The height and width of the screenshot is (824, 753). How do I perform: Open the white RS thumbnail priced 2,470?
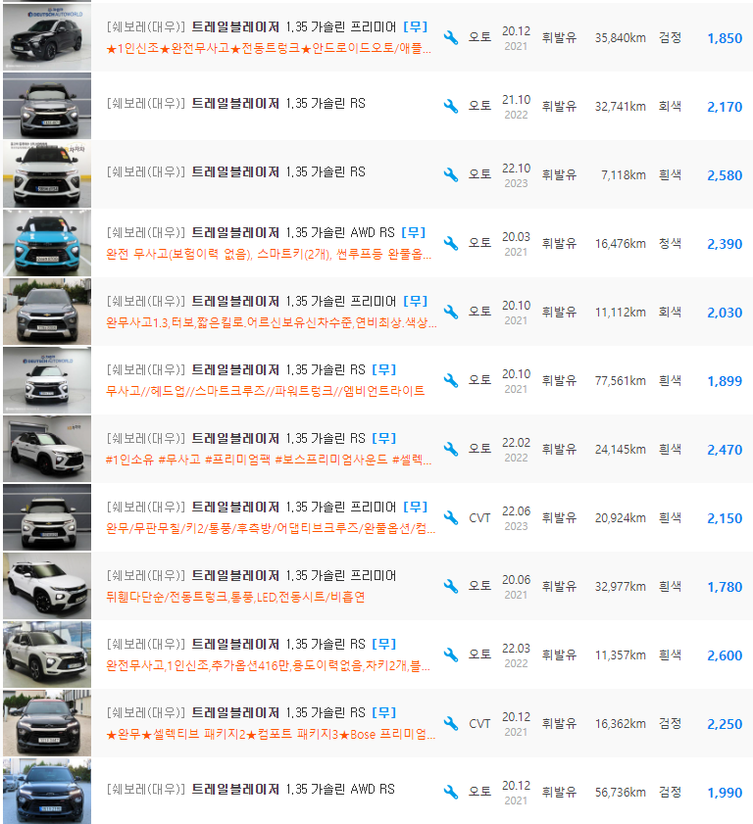click(x=47, y=449)
